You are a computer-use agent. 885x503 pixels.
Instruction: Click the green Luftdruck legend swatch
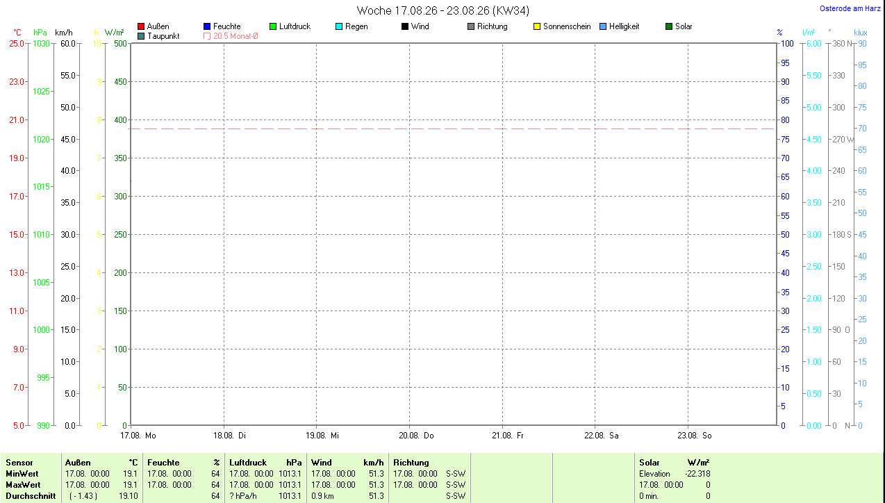click(273, 26)
